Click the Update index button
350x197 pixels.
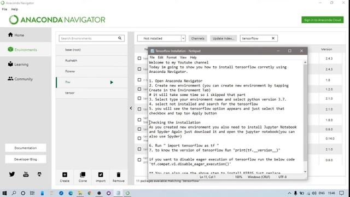(223, 38)
